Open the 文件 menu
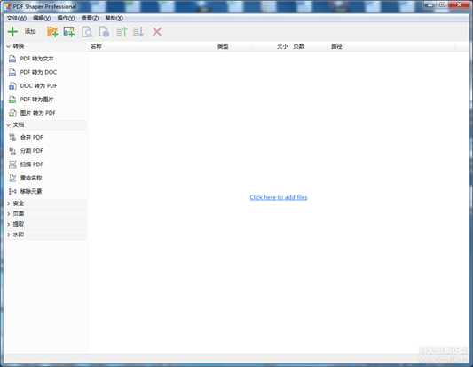Viewport: 473px width, 367px height. 17,18
